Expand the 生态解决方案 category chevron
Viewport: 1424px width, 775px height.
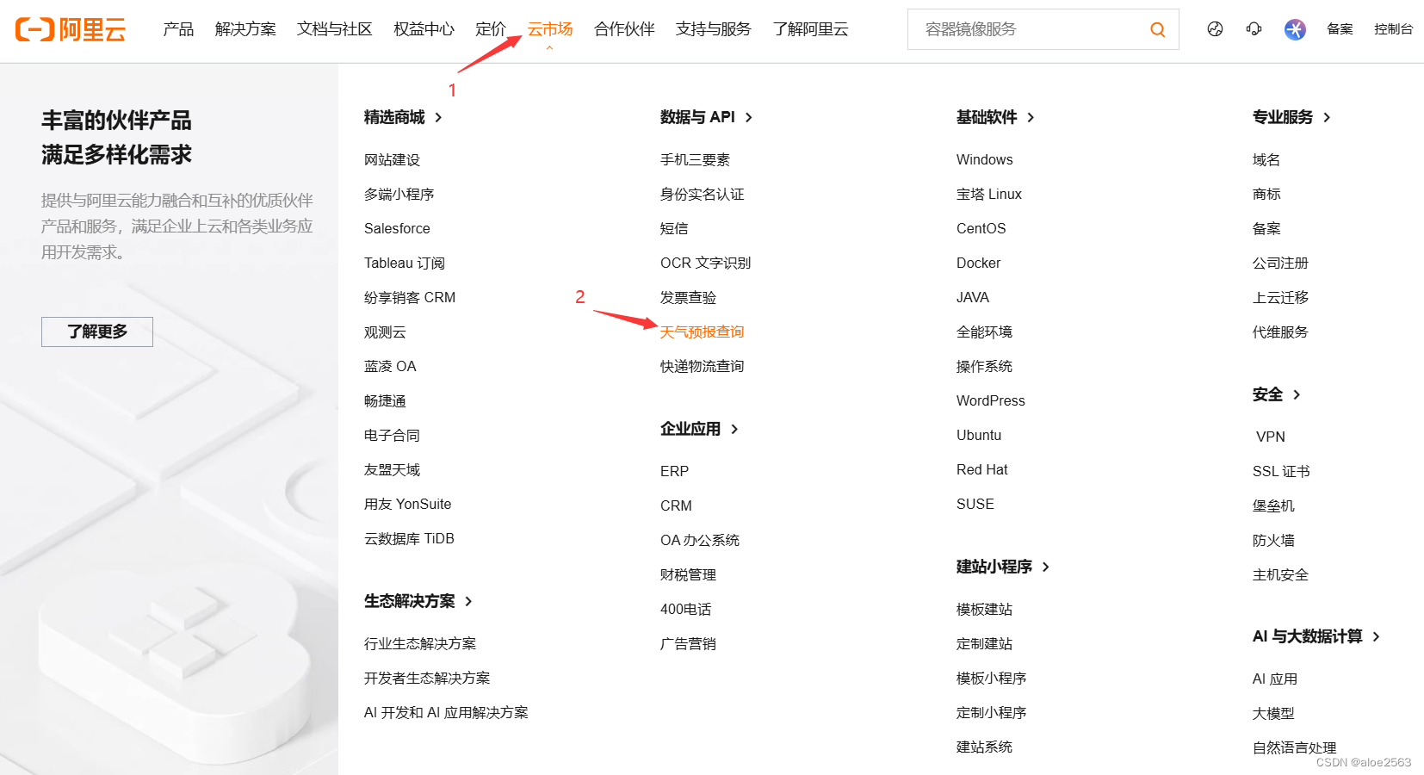pos(468,601)
